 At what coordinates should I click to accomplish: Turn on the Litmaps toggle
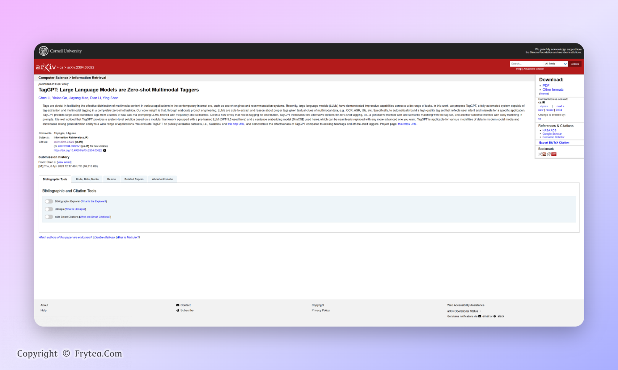click(x=49, y=209)
